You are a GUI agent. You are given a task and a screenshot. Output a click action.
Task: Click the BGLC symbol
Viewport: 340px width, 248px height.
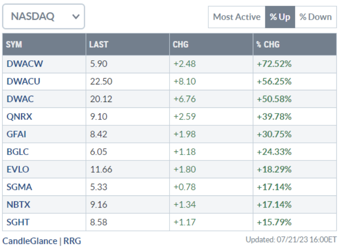(18, 152)
